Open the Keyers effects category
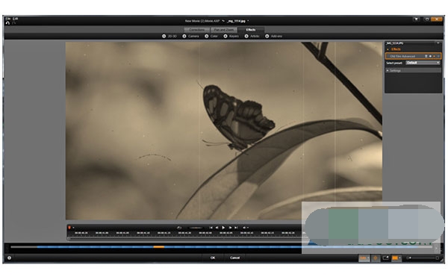Viewport: 448px width, 280px height. coord(231,37)
